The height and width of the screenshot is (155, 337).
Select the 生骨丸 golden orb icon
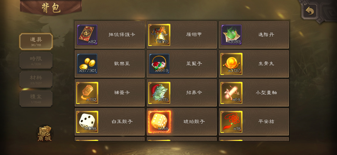tap(232, 64)
